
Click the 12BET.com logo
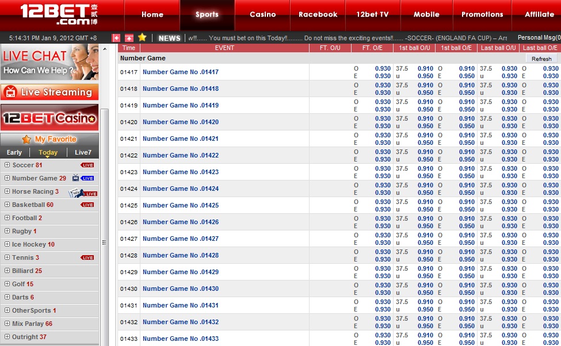coord(59,14)
